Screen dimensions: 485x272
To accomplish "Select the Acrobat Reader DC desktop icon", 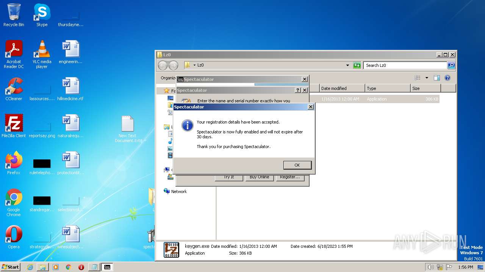I will pyautogui.click(x=14, y=54).
